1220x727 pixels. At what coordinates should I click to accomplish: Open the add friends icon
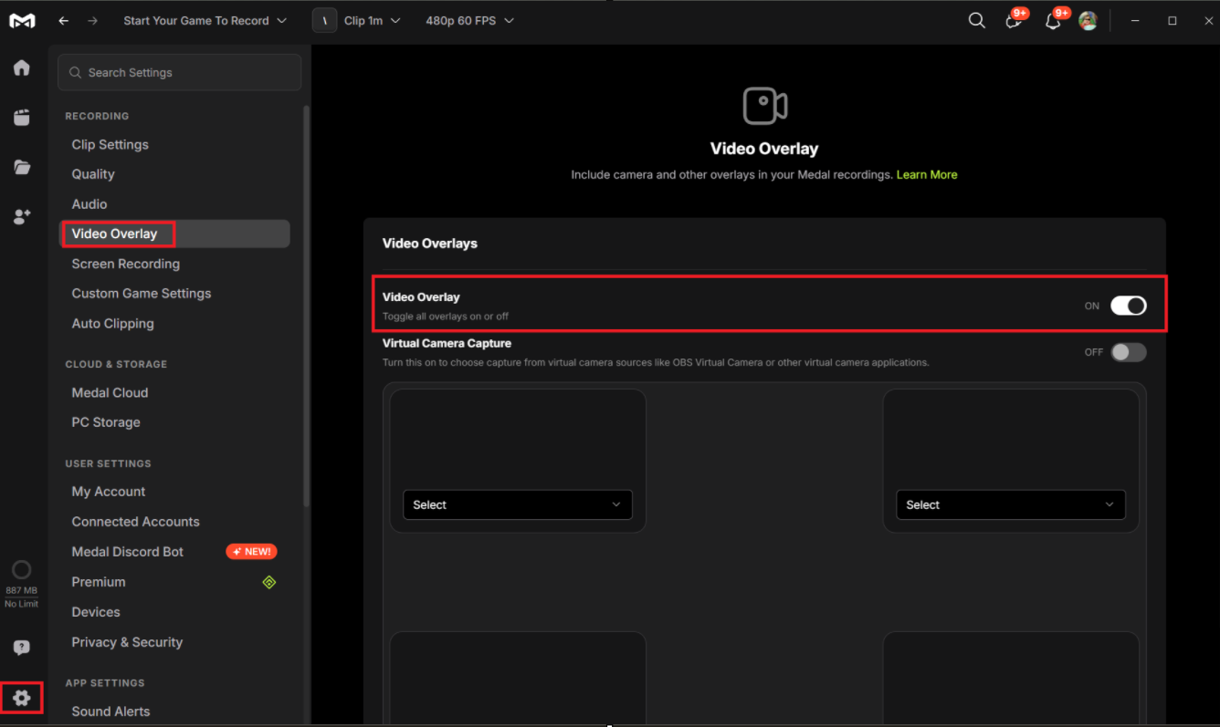22,216
